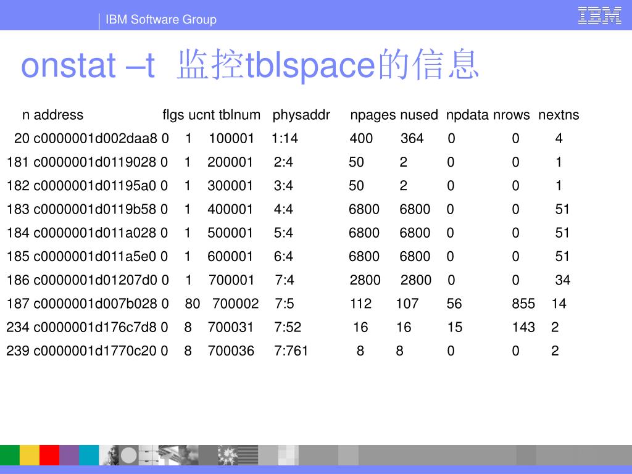Click npages value '112'

pos(361,304)
